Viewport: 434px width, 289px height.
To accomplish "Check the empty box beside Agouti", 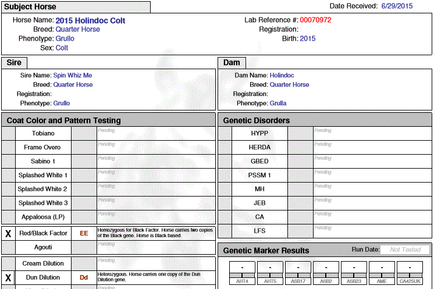I will pos(8,248).
